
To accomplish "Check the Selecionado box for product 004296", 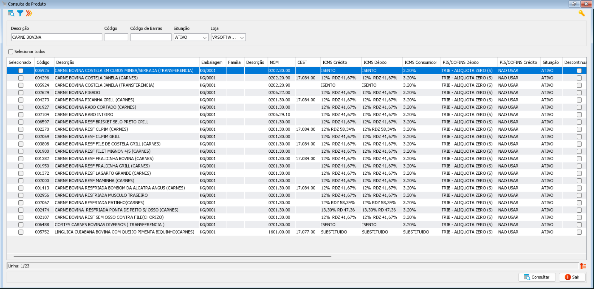I will pyautogui.click(x=21, y=78).
